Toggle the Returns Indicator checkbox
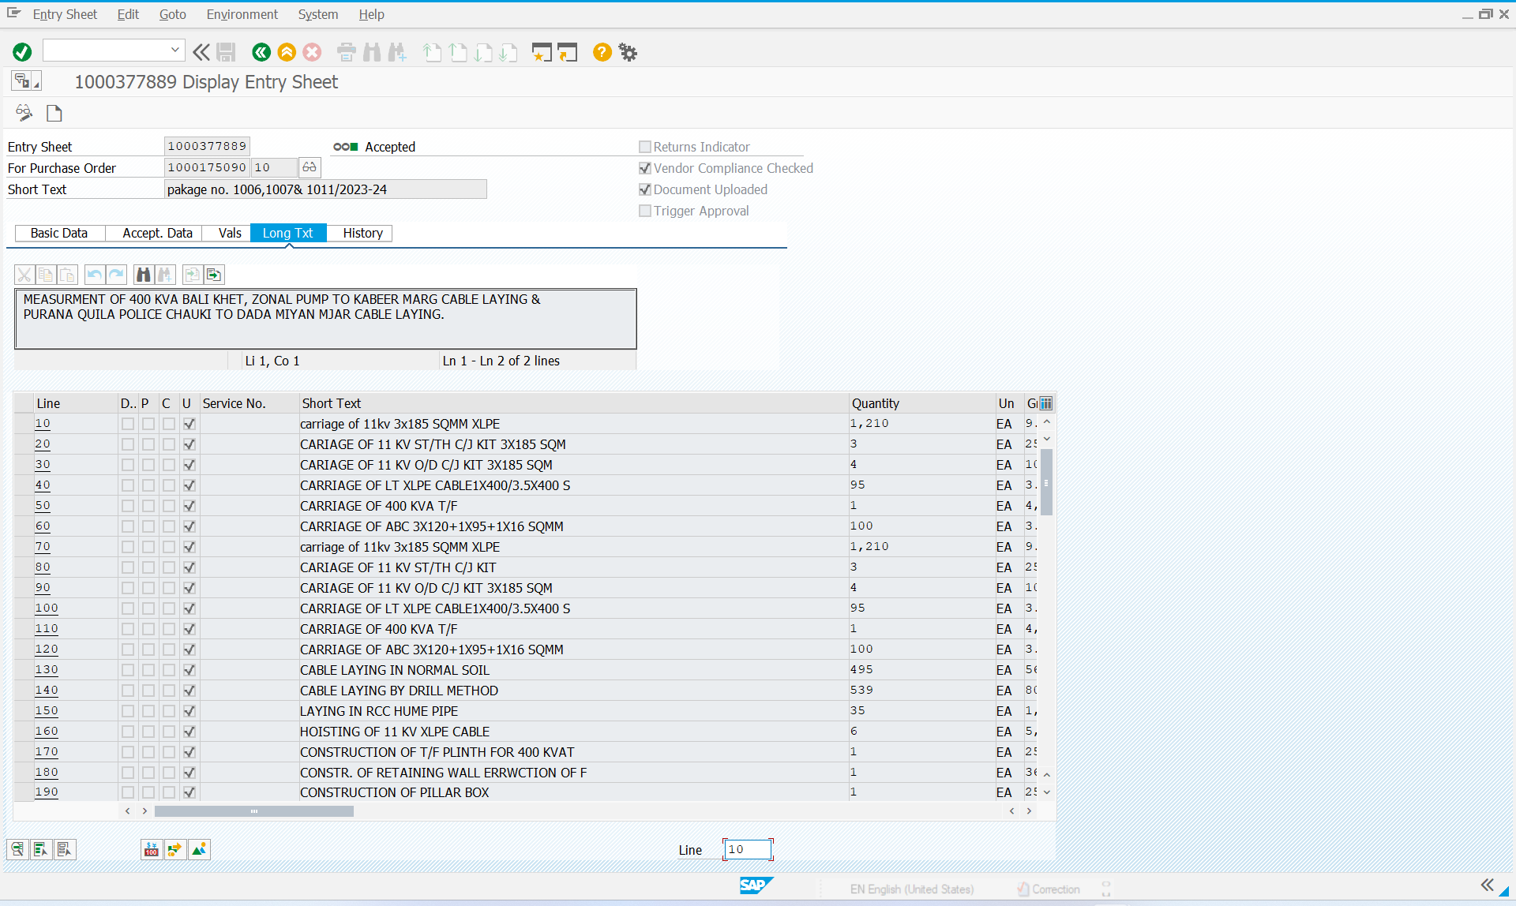The image size is (1516, 906). pyautogui.click(x=645, y=147)
